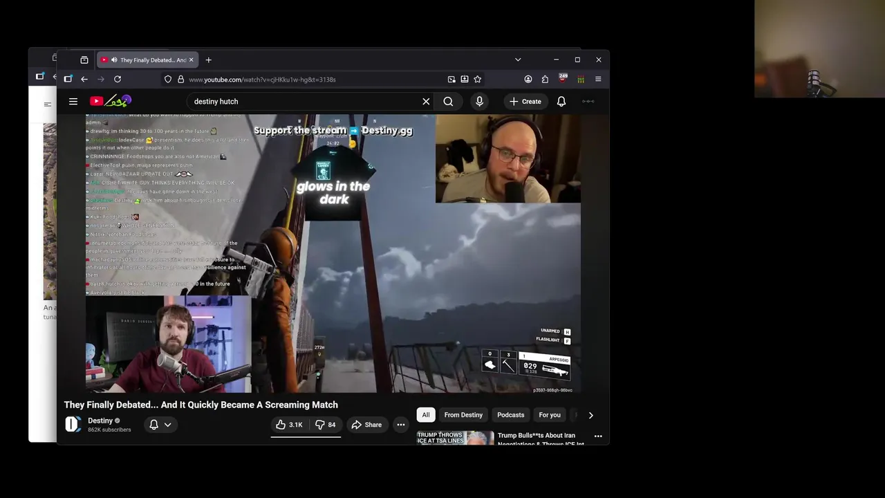
Task: Mute tab using the speaker icon on tab
Action: point(114,60)
